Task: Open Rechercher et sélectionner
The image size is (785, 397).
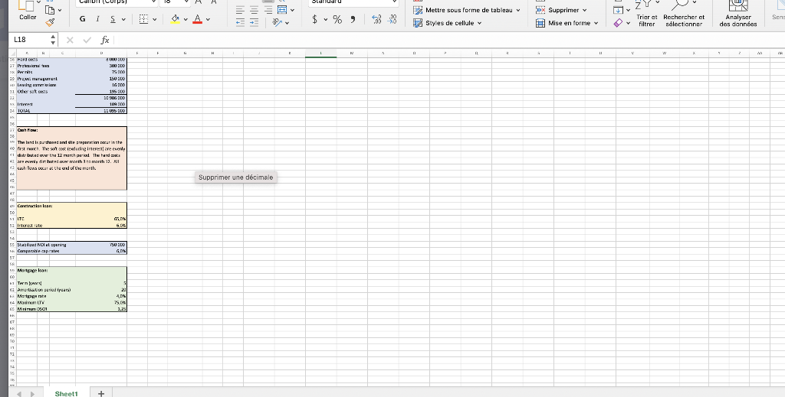Action: coord(683,14)
